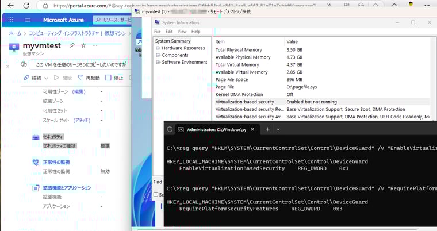Click the terminal shield admin icon
The width and height of the screenshot is (437, 231).
click(170, 129)
